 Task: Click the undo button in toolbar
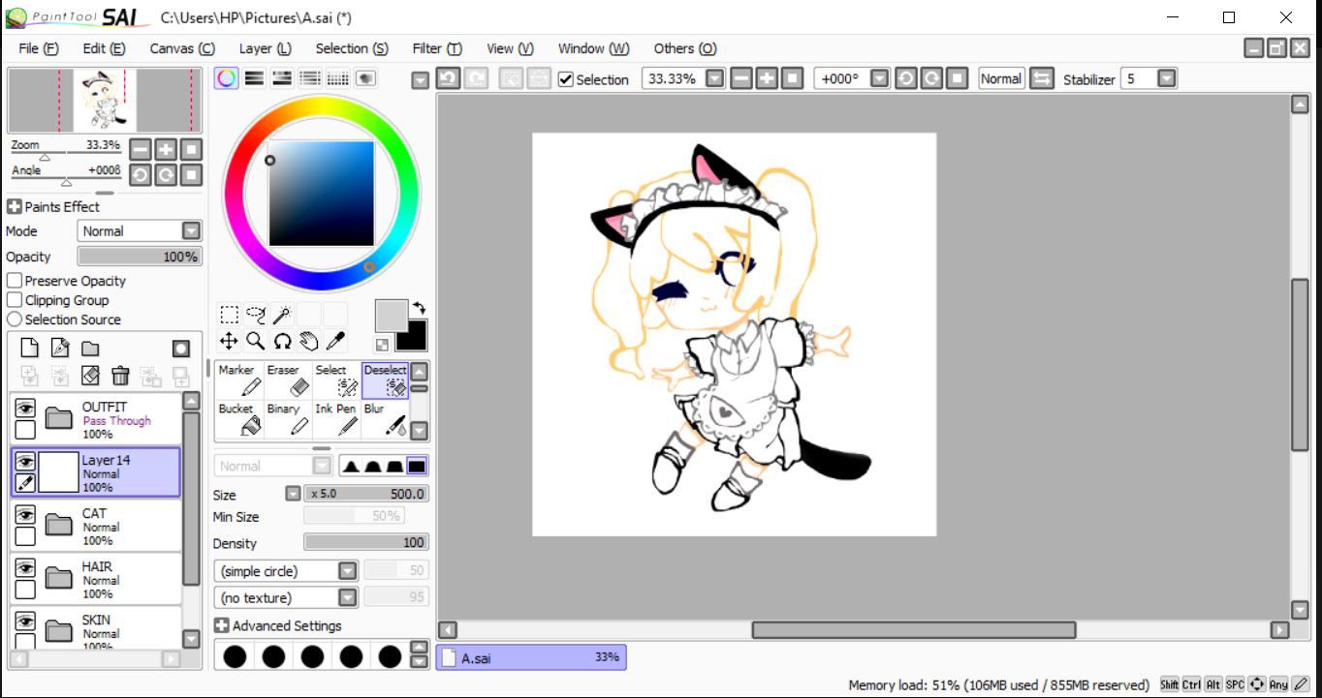point(448,79)
